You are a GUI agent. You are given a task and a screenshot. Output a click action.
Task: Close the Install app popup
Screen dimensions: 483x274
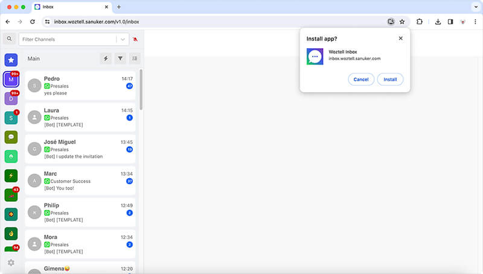point(400,39)
